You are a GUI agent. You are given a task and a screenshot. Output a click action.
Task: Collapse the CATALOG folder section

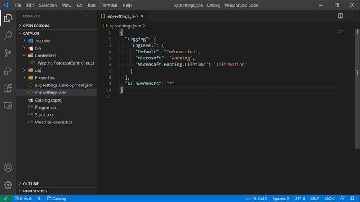(56, 34)
